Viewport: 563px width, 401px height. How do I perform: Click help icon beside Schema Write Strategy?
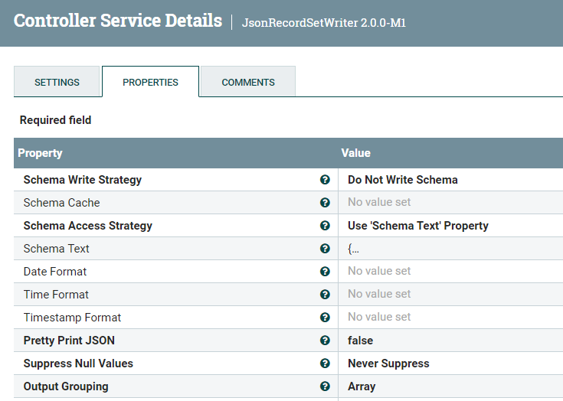pyautogui.click(x=325, y=180)
